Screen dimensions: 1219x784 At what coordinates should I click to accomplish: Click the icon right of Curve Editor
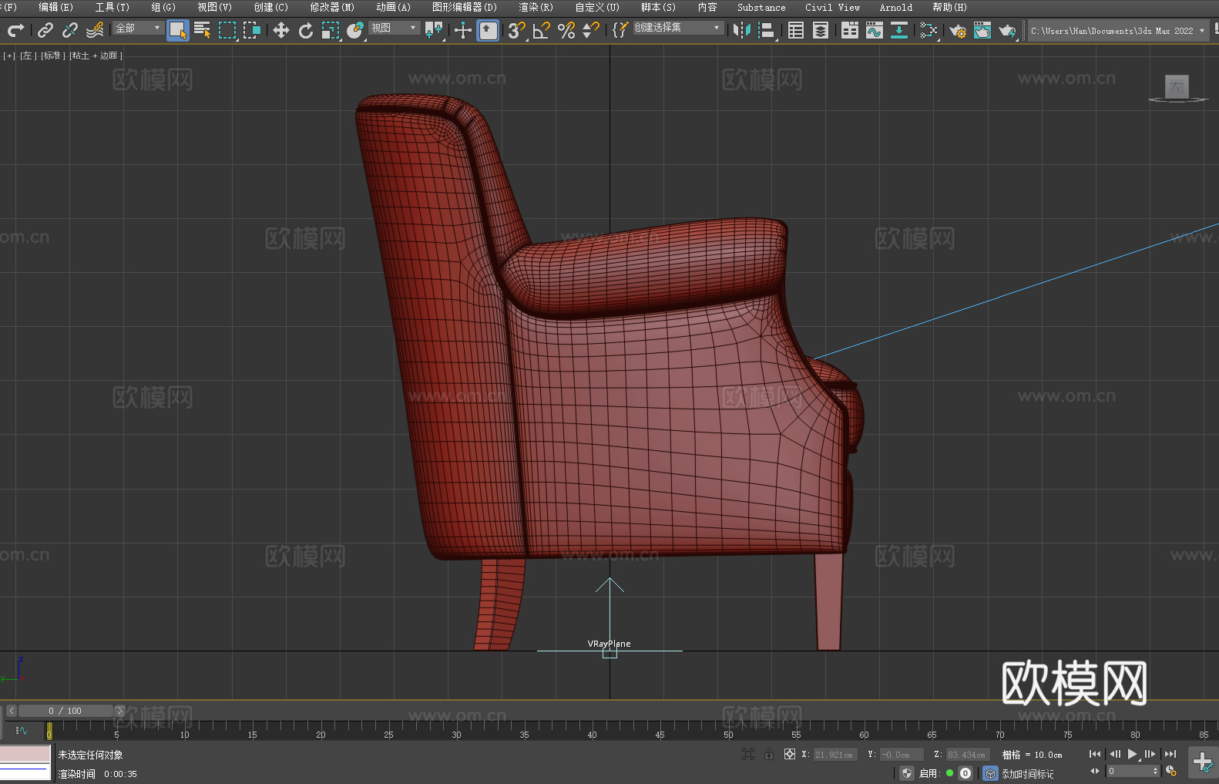[x=899, y=30]
